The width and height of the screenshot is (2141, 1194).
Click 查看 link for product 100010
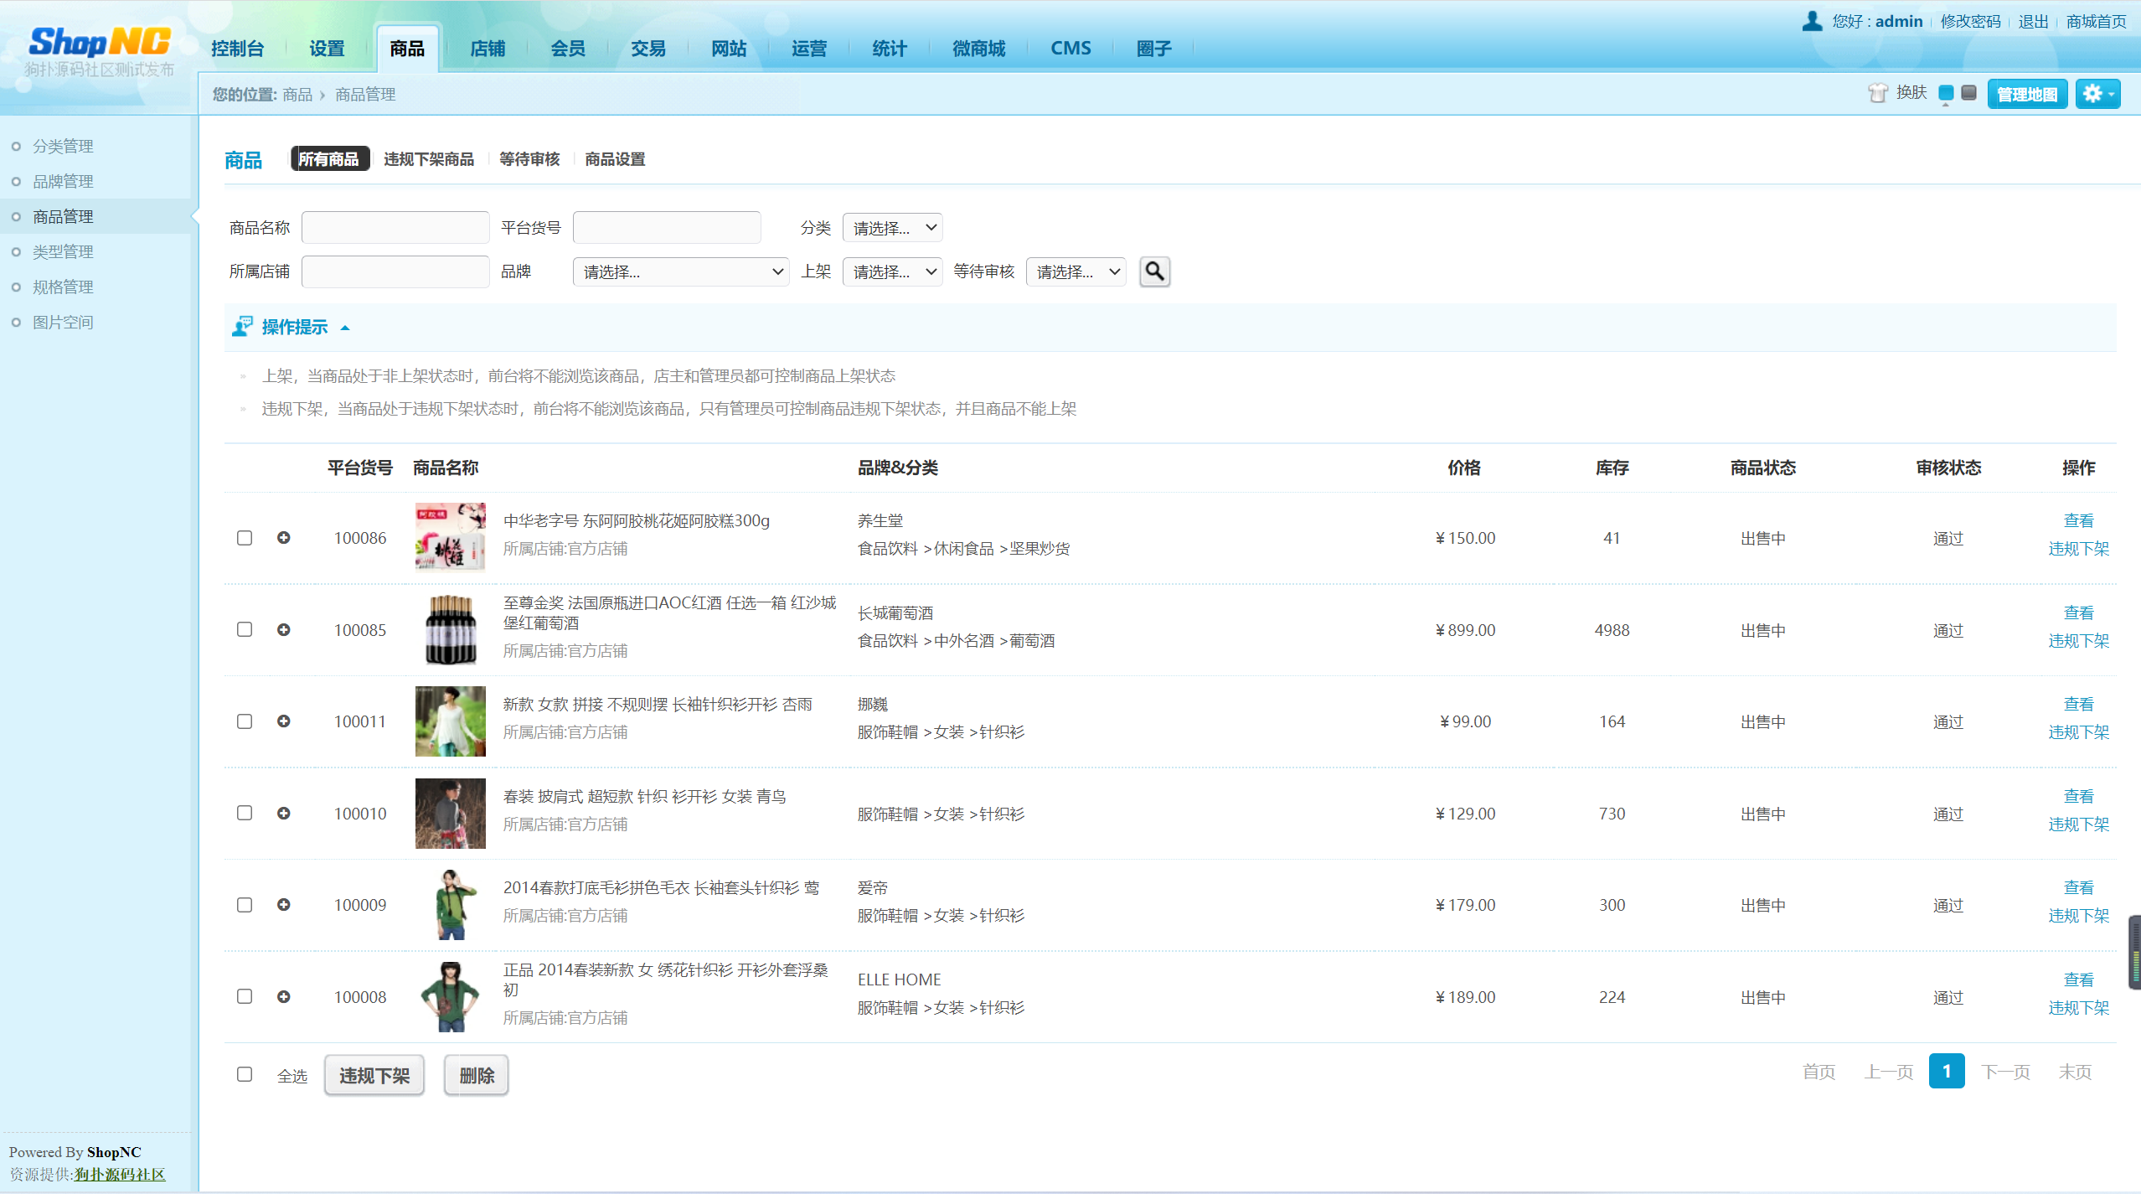pyautogui.click(x=2078, y=796)
